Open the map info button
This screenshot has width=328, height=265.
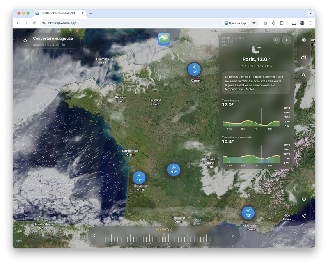click(304, 199)
